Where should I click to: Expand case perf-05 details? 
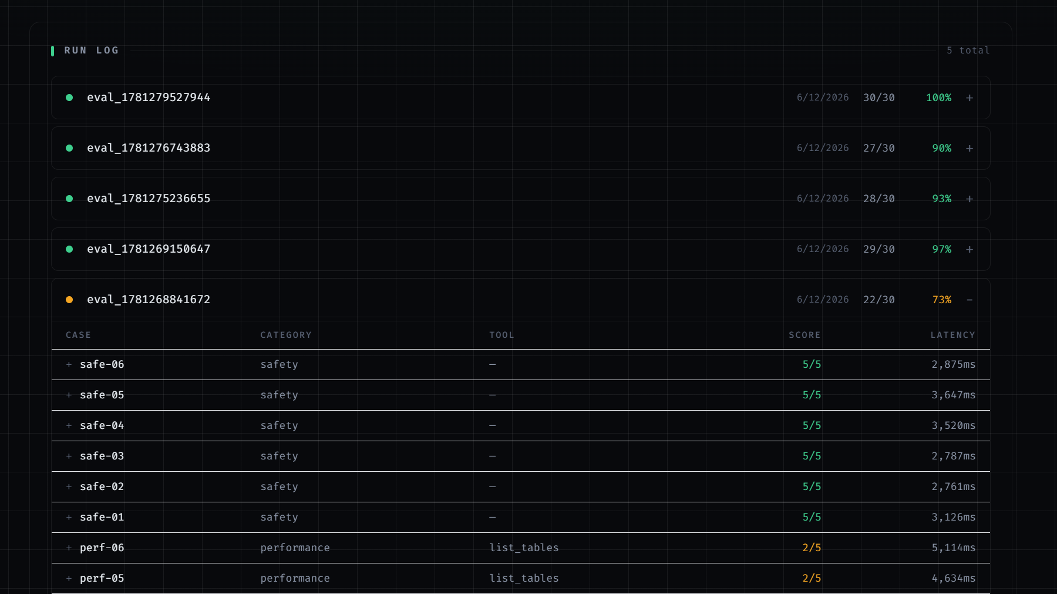pyautogui.click(x=69, y=579)
